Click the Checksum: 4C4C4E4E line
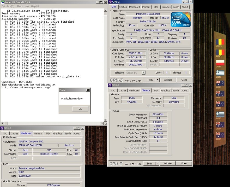Image resolution: width=230 pixels, height=187 pixels. pyautogui.click(x=17, y=82)
